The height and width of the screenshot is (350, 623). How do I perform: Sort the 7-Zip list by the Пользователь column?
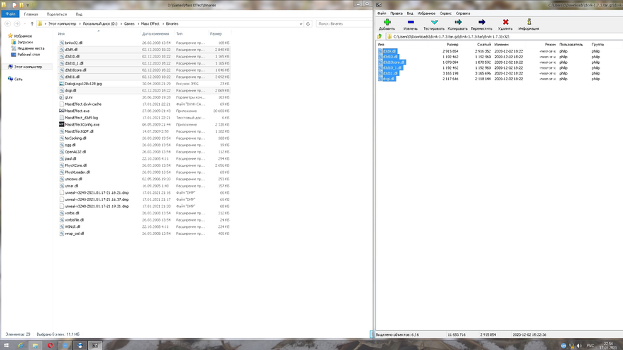point(571,45)
